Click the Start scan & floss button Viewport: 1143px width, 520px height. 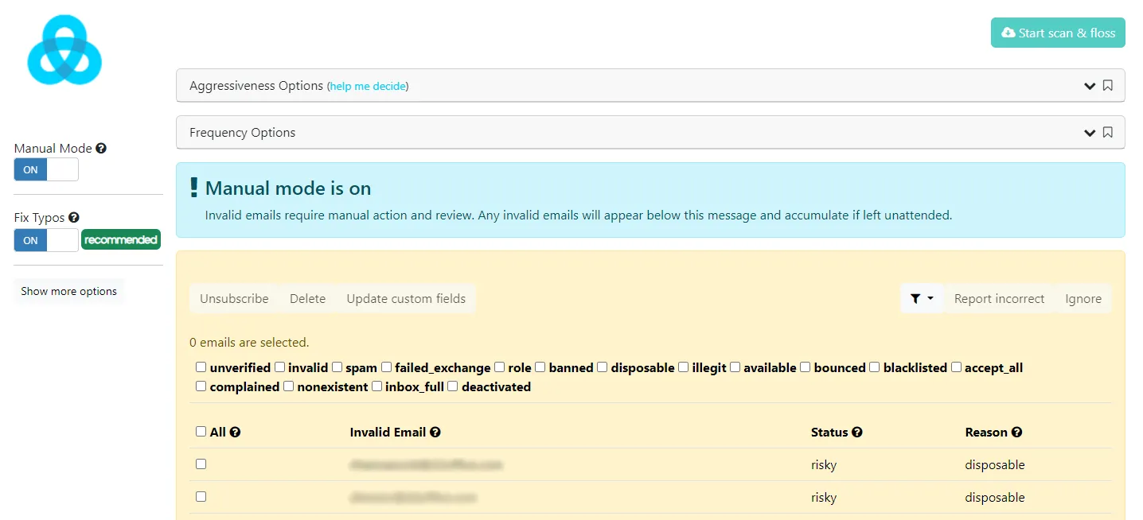pyautogui.click(x=1058, y=33)
